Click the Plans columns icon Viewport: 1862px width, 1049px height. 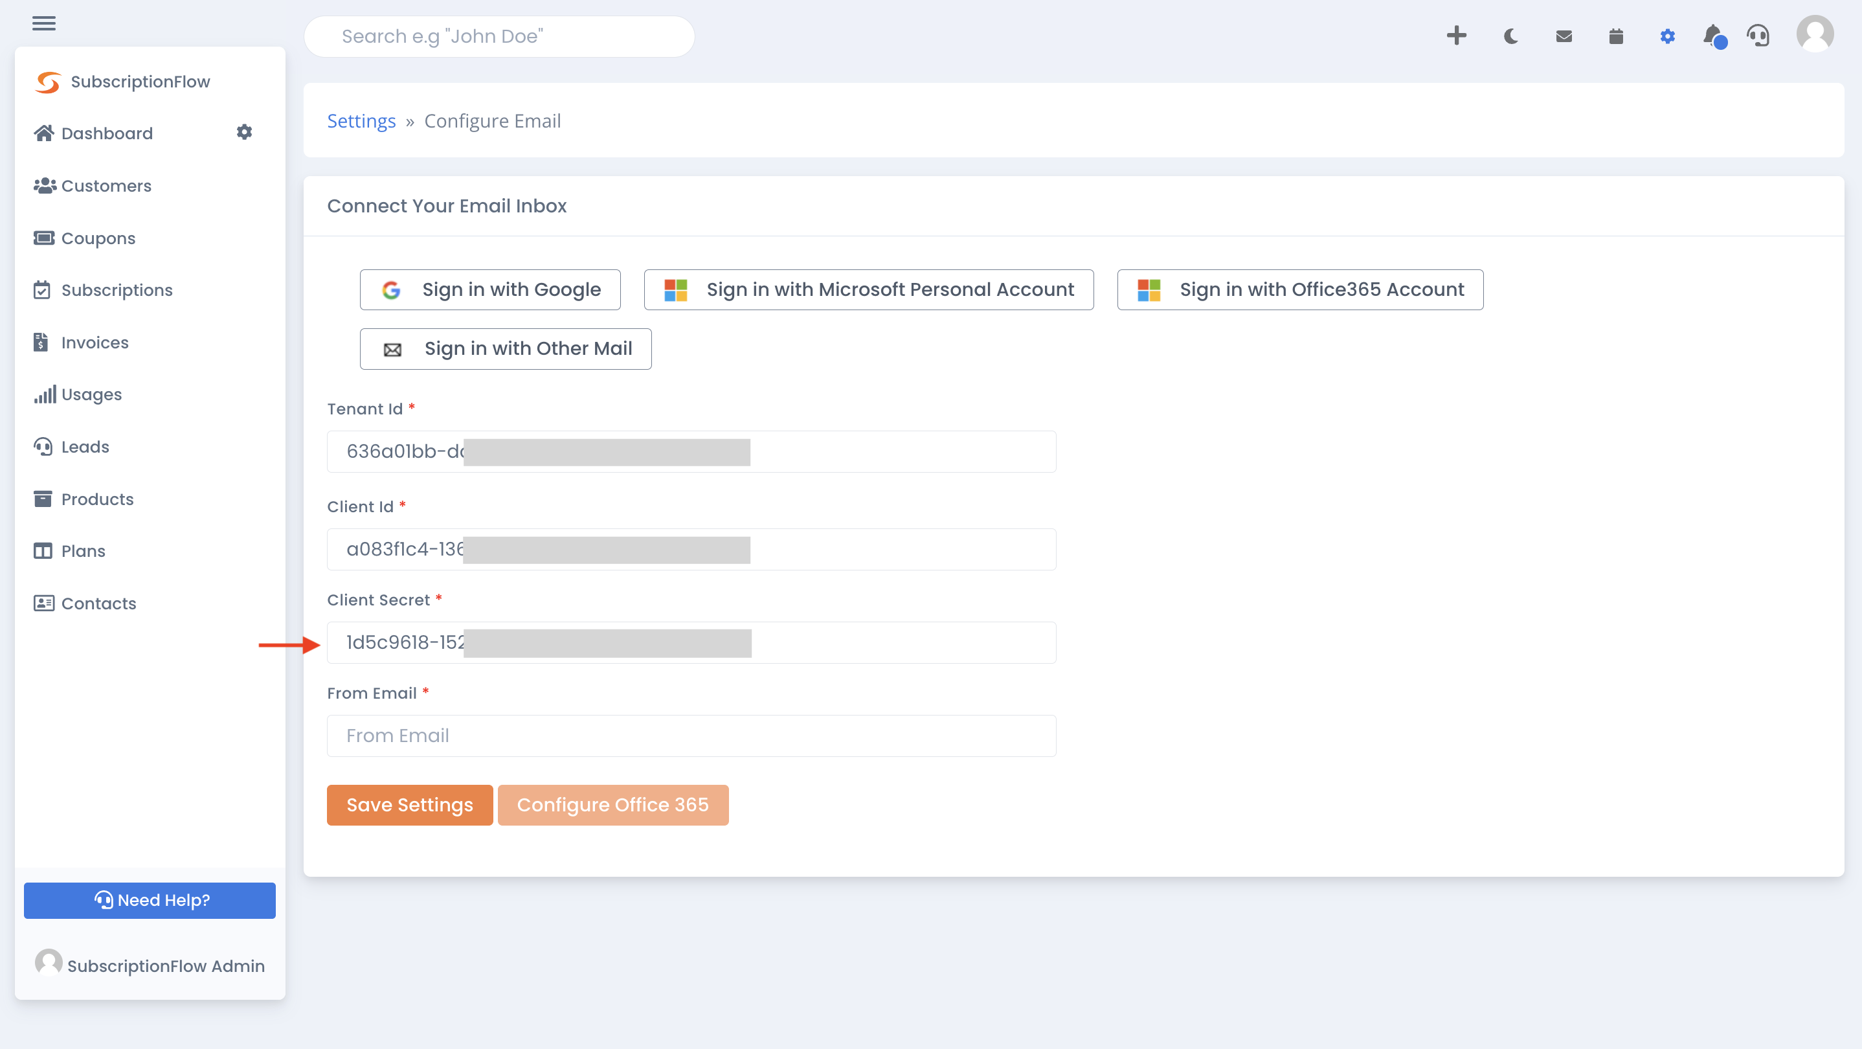tap(43, 551)
